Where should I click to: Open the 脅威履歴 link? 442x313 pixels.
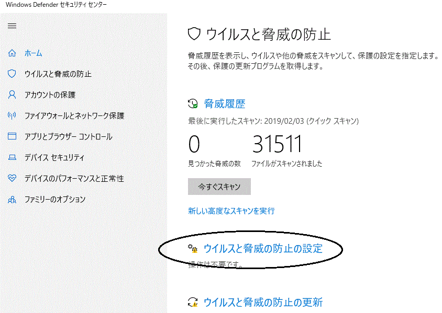225,104
